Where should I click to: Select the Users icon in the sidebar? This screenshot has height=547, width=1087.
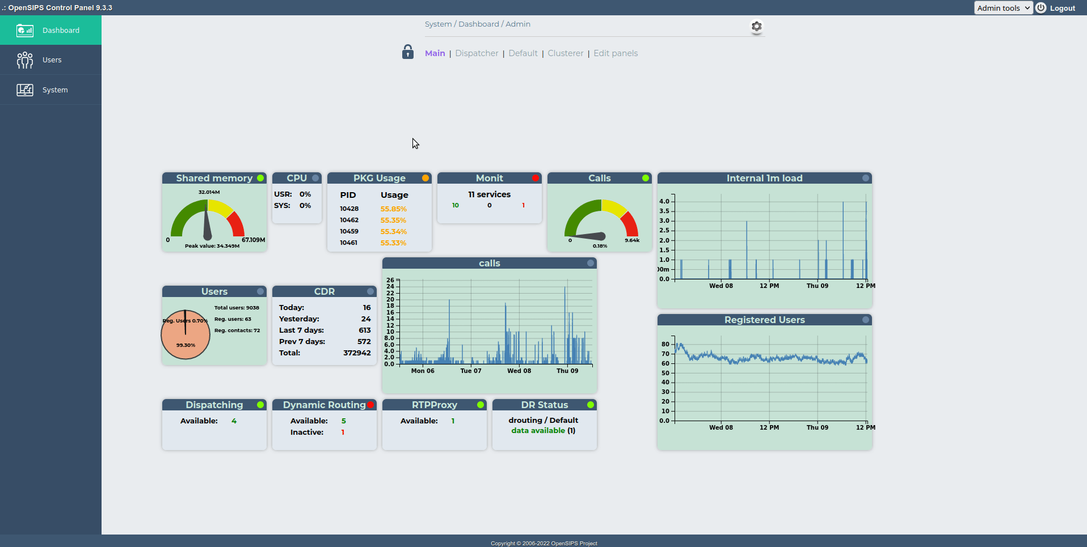click(25, 60)
